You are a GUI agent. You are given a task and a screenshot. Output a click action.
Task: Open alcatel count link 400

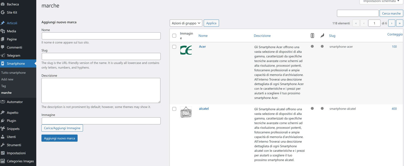(394, 109)
